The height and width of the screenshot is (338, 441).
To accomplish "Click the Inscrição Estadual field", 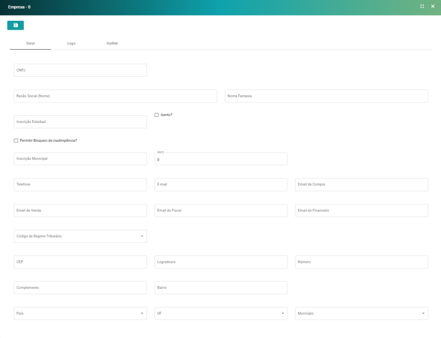I will pyautogui.click(x=80, y=122).
